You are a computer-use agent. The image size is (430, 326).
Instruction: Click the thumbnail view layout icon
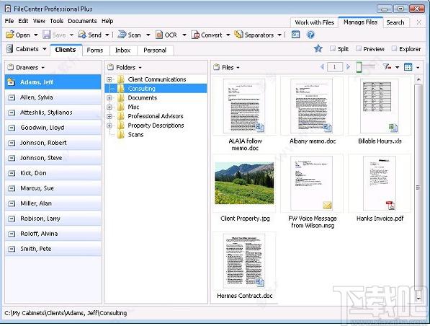pyautogui.click(x=408, y=67)
